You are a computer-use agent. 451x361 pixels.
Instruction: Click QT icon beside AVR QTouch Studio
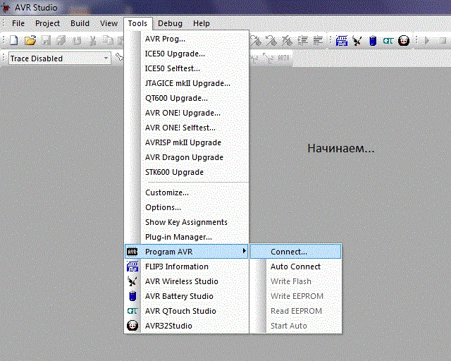click(x=132, y=311)
